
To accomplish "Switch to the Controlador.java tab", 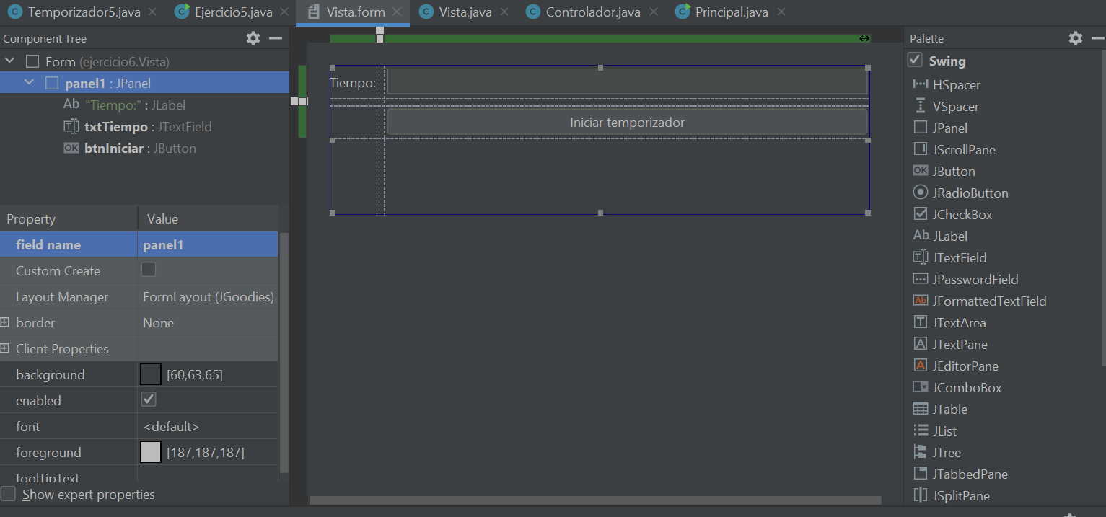I will pos(592,12).
